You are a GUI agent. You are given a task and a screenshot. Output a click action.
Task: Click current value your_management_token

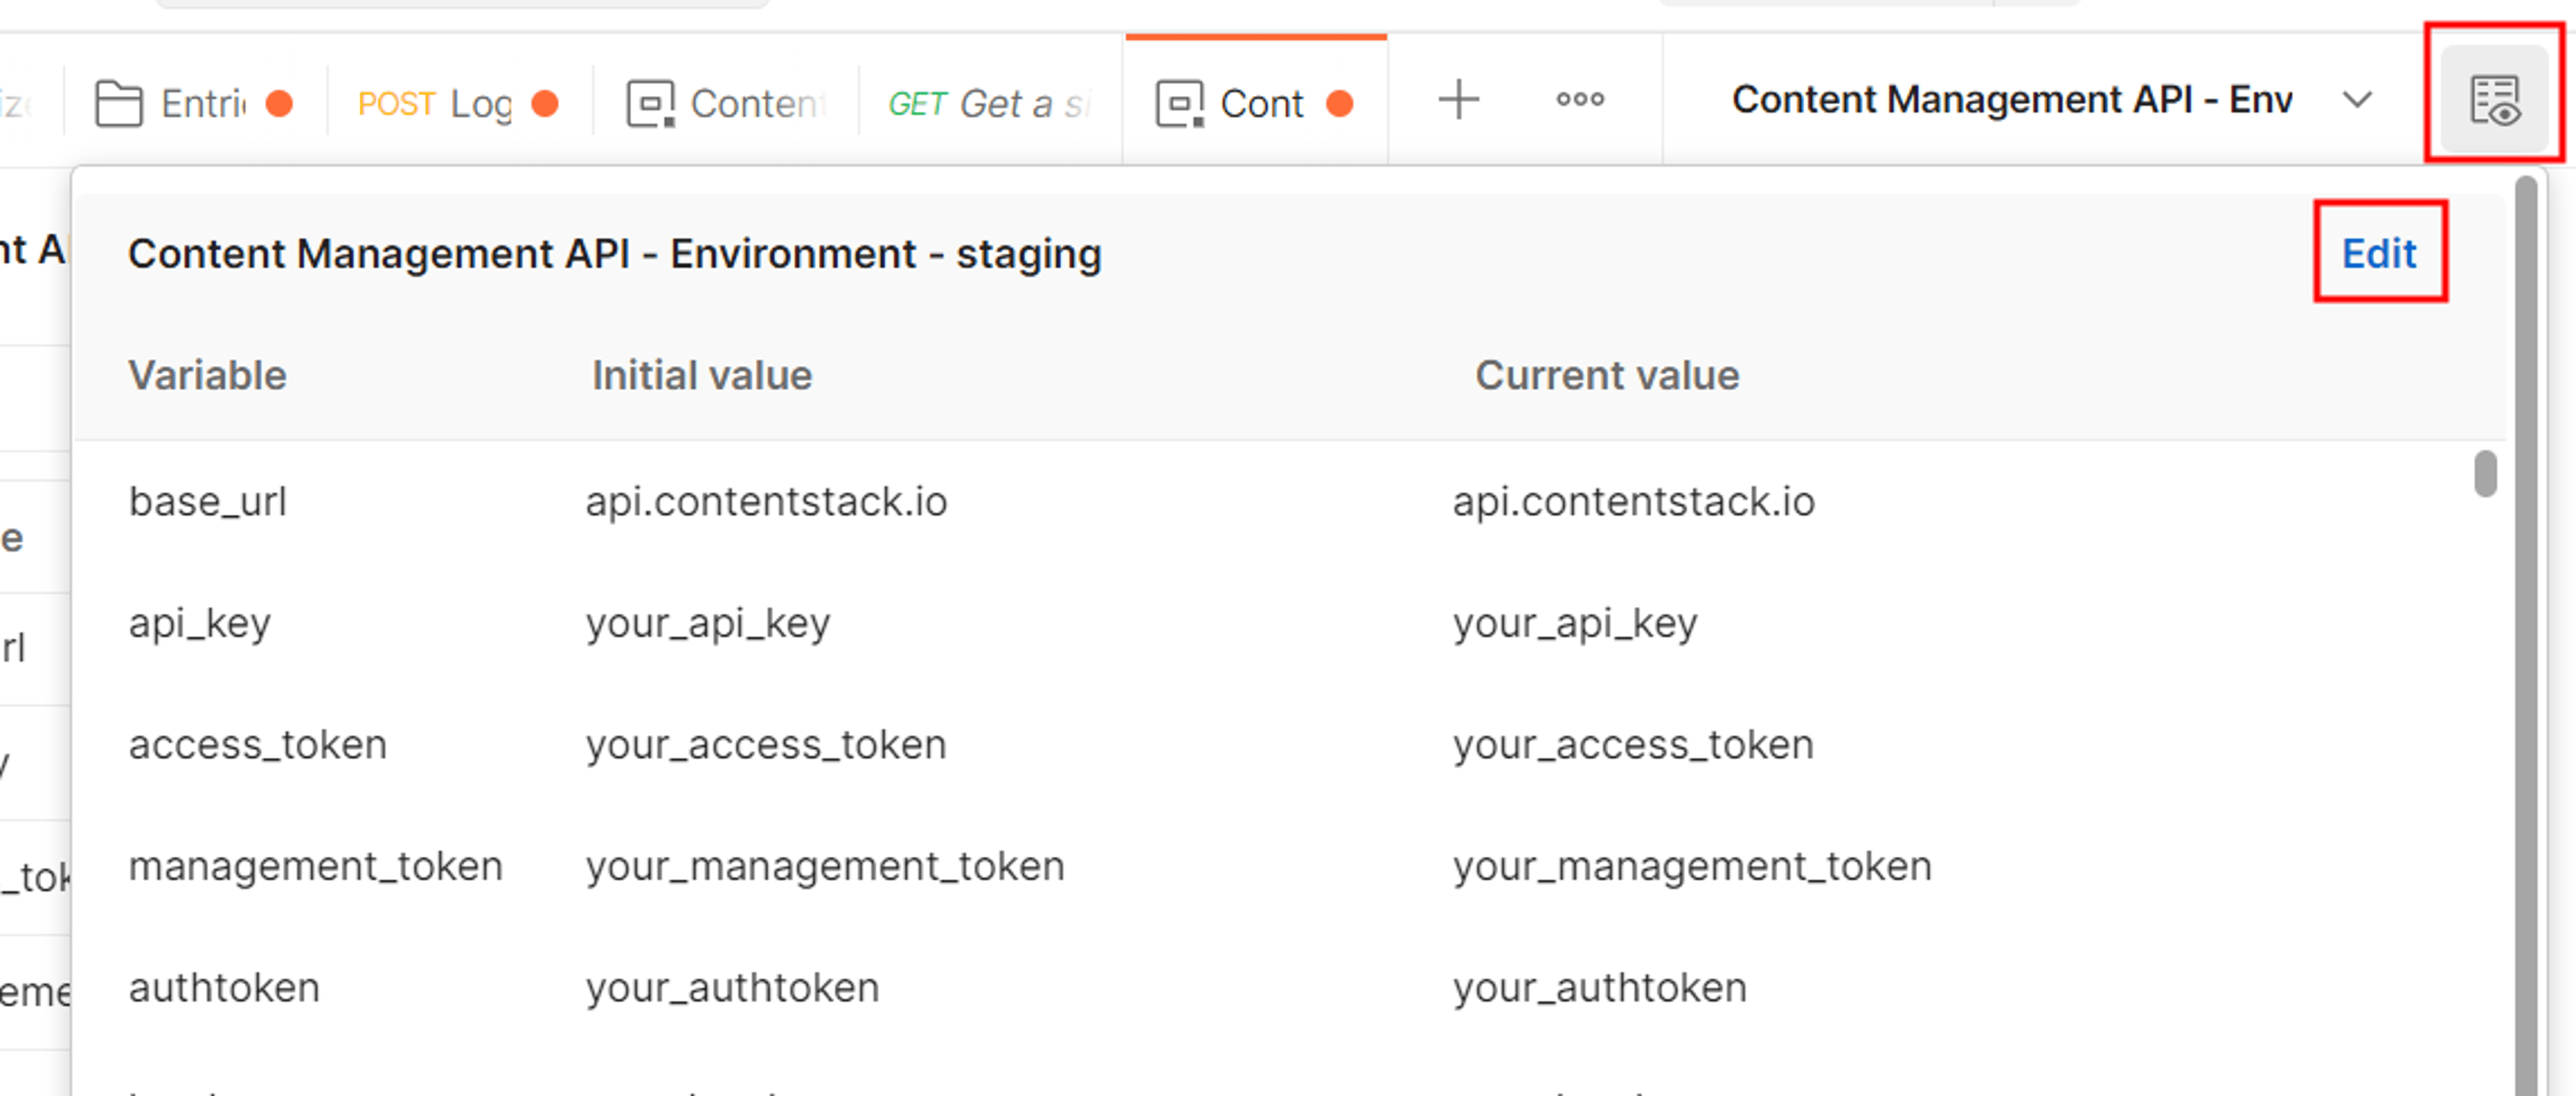[x=1692, y=866]
